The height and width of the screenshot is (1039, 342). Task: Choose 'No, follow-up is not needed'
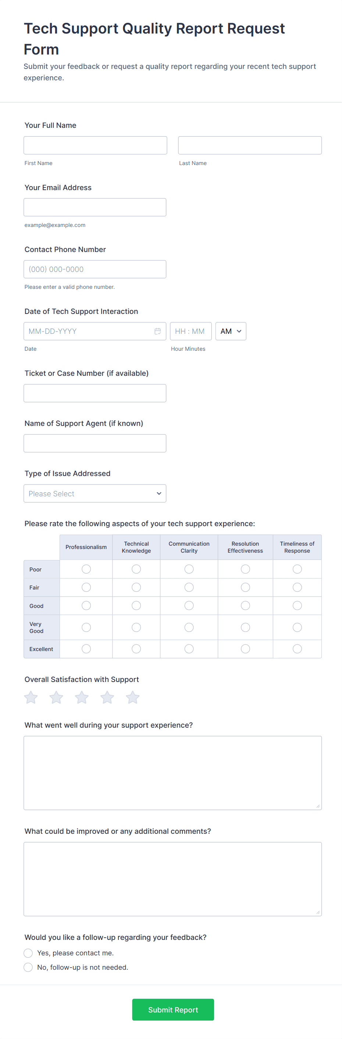[28, 967]
